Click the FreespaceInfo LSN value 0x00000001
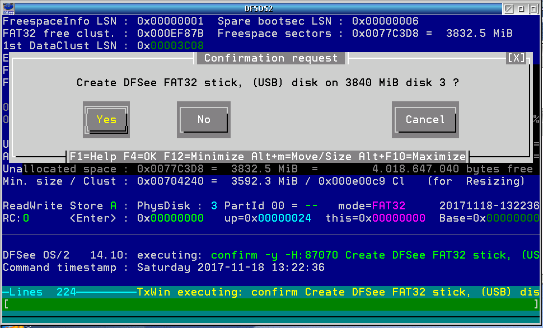The width and height of the screenshot is (543, 328). [x=170, y=21]
